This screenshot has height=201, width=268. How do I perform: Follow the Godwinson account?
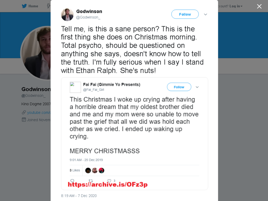(185, 14)
